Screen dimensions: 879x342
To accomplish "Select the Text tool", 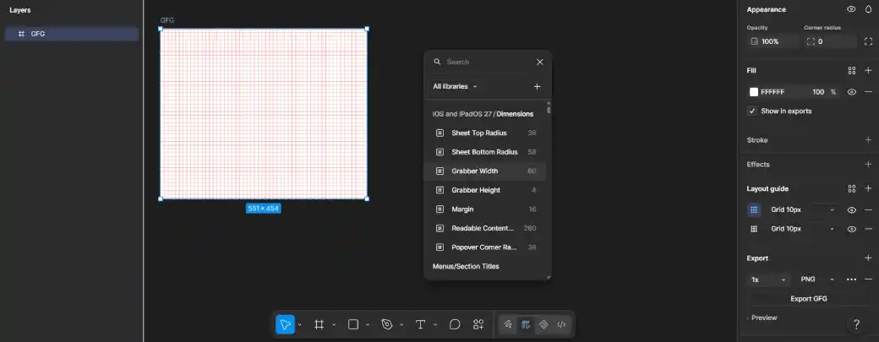I will pos(420,324).
